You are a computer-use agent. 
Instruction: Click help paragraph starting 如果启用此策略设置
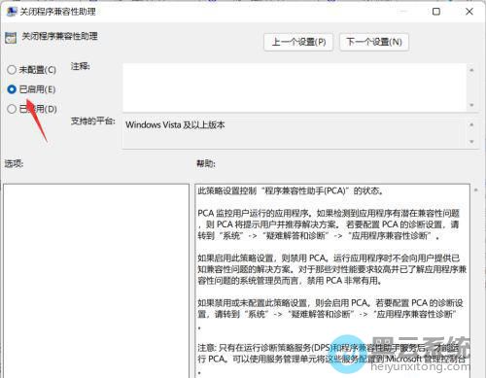331,269
